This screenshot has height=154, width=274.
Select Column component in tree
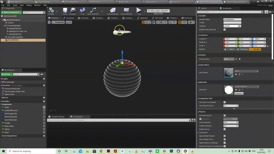[10, 23]
